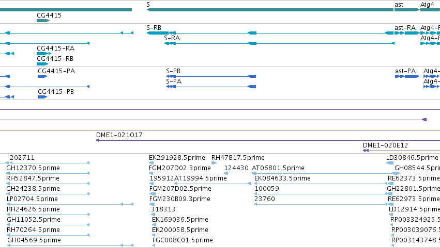Image resolution: width=440 pixels, height=248 pixels.
Task: Select GH22801.5prime EST label
Action: pos(413,189)
